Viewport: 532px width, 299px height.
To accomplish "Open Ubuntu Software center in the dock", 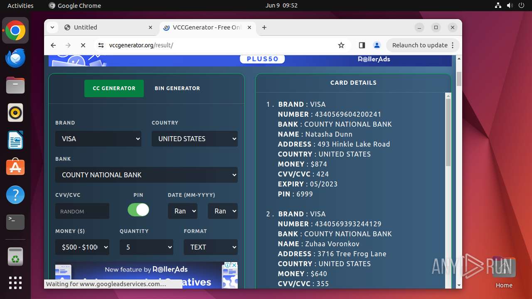I will (15, 167).
